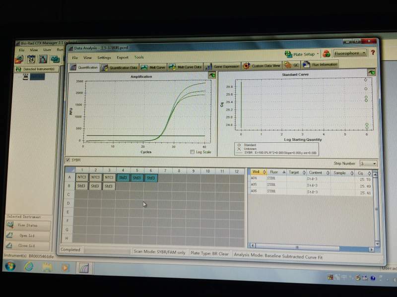This screenshot has width=397, height=297.
Task: Click the third CFX Manager toolbar icon
Action: click(43, 59)
